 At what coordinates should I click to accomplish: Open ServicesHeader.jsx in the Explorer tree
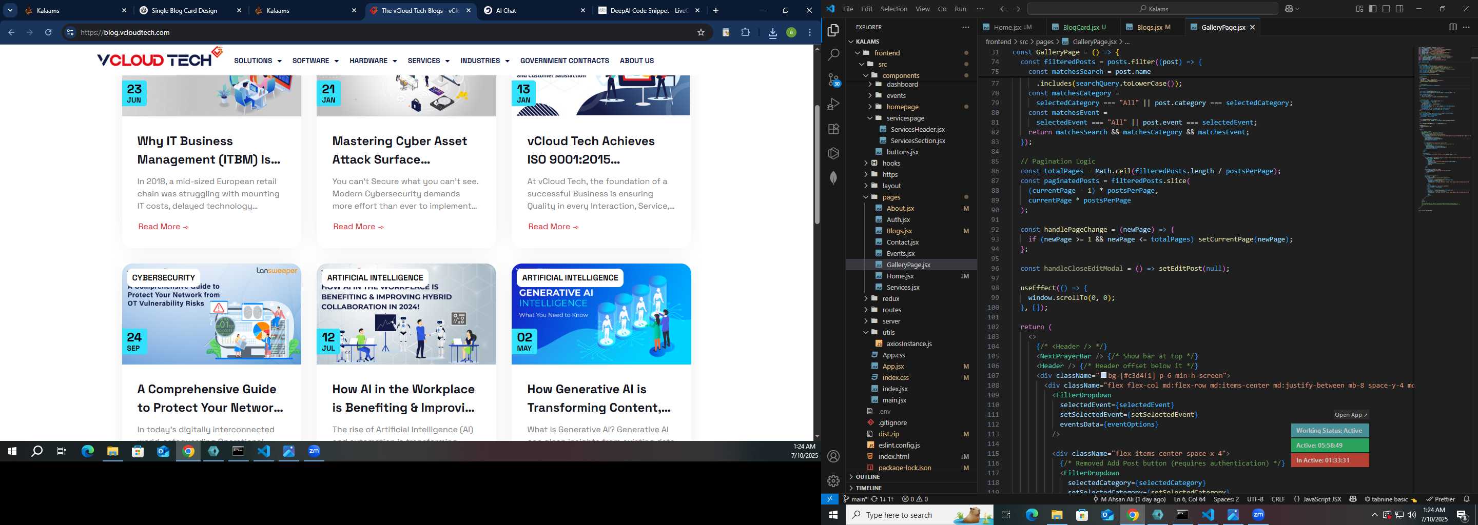[x=918, y=130]
